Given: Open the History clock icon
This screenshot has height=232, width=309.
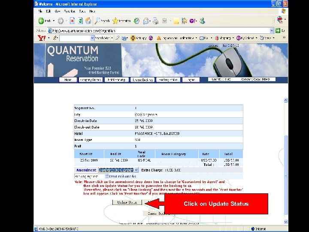Looking at the screenshot, I should (136, 21).
